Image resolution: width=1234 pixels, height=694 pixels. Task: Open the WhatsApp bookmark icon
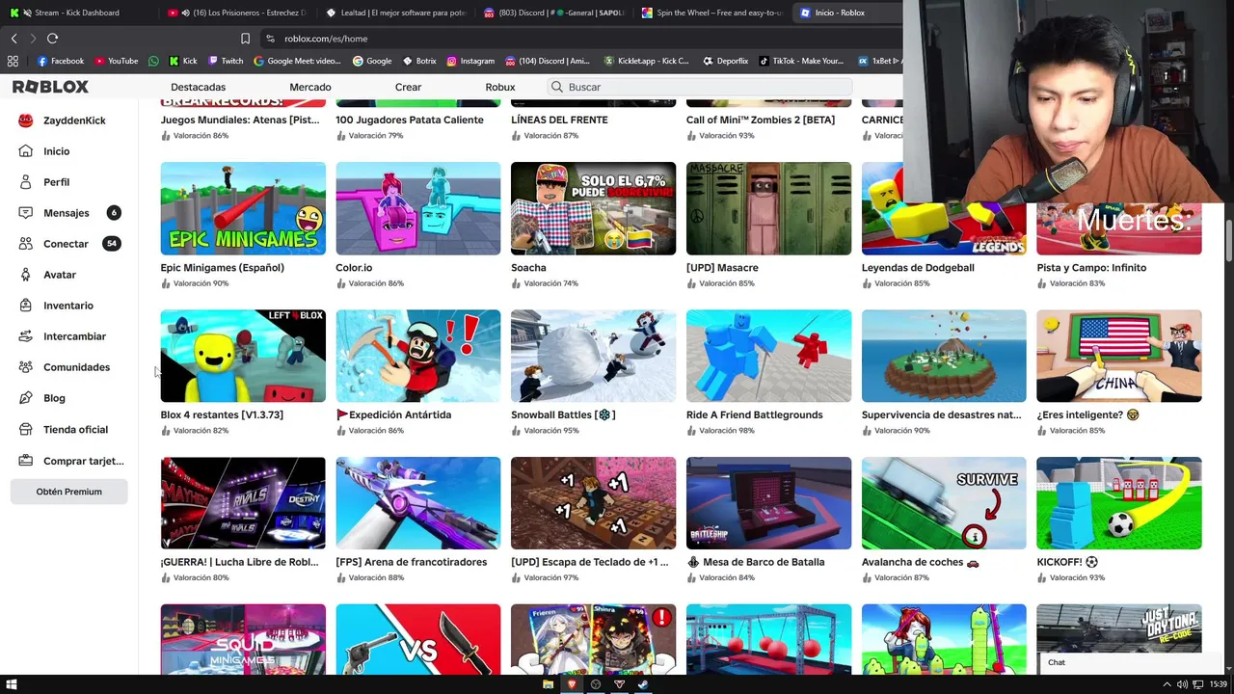pos(153,61)
